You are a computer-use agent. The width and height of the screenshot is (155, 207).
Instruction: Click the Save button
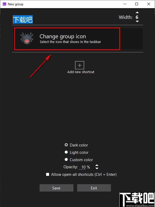tap(56, 188)
